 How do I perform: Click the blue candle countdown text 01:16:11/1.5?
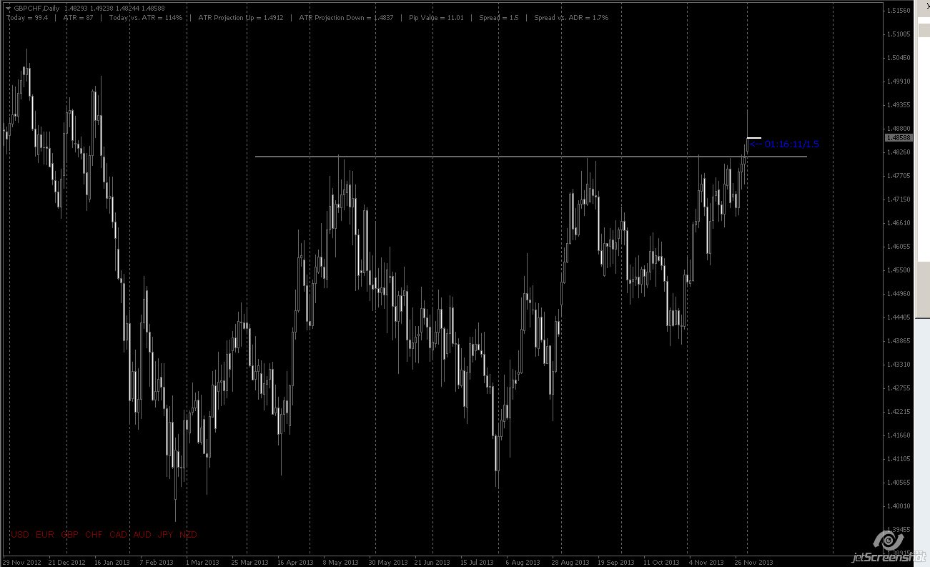point(791,144)
